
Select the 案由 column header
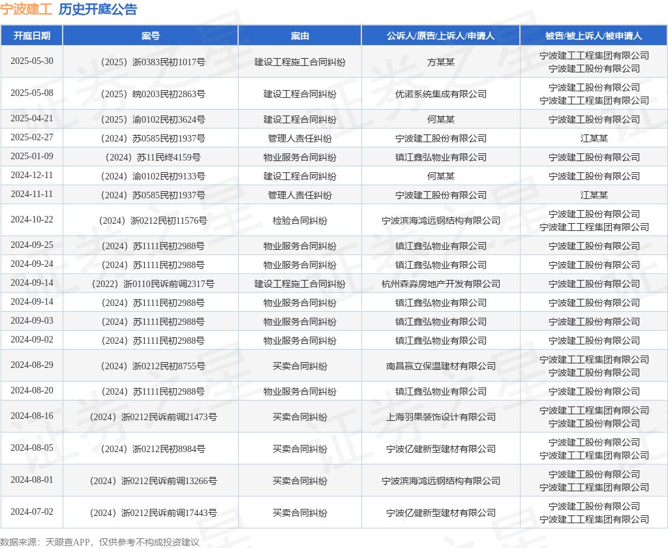click(300, 36)
